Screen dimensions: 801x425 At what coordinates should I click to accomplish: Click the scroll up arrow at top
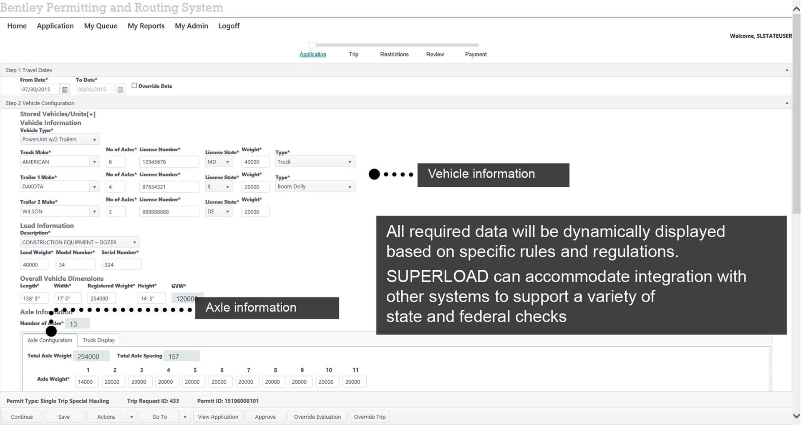pos(796,8)
